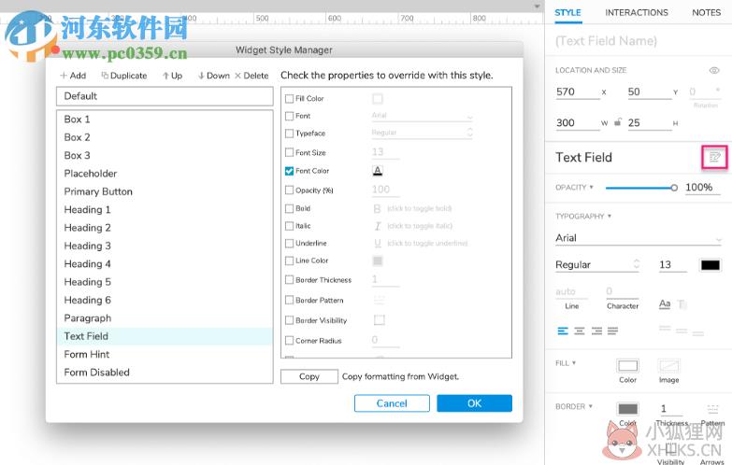The height and width of the screenshot is (465, 732).
Task: Click the bold B toggle icon
Action: tap(377, 208)
